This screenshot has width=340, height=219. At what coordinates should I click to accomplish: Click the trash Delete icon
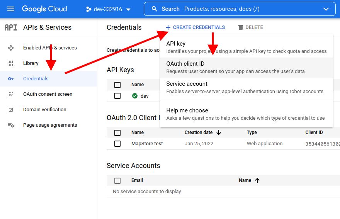pos(241,27)
